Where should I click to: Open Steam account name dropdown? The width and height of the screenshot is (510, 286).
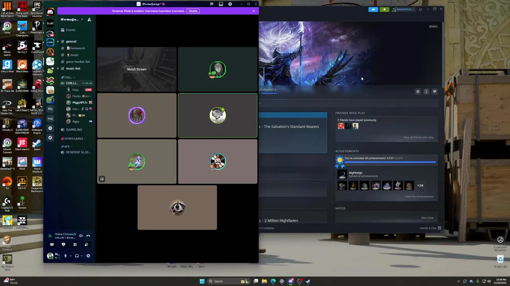[403, 9]
